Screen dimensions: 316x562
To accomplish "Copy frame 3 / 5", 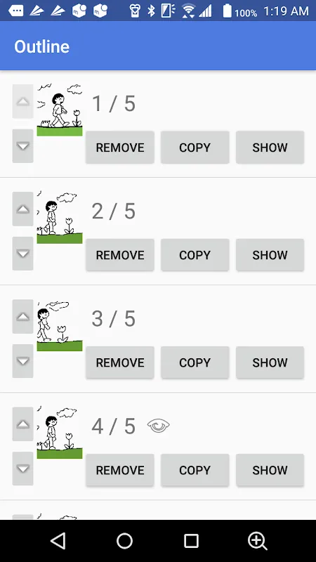I will pos(195,362).
